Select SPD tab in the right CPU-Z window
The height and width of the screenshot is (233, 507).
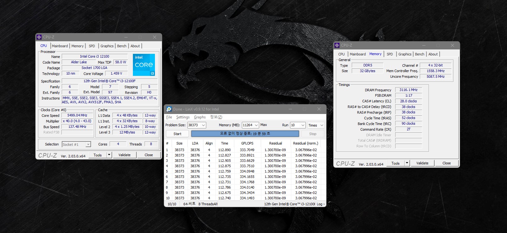pos(390,54)
